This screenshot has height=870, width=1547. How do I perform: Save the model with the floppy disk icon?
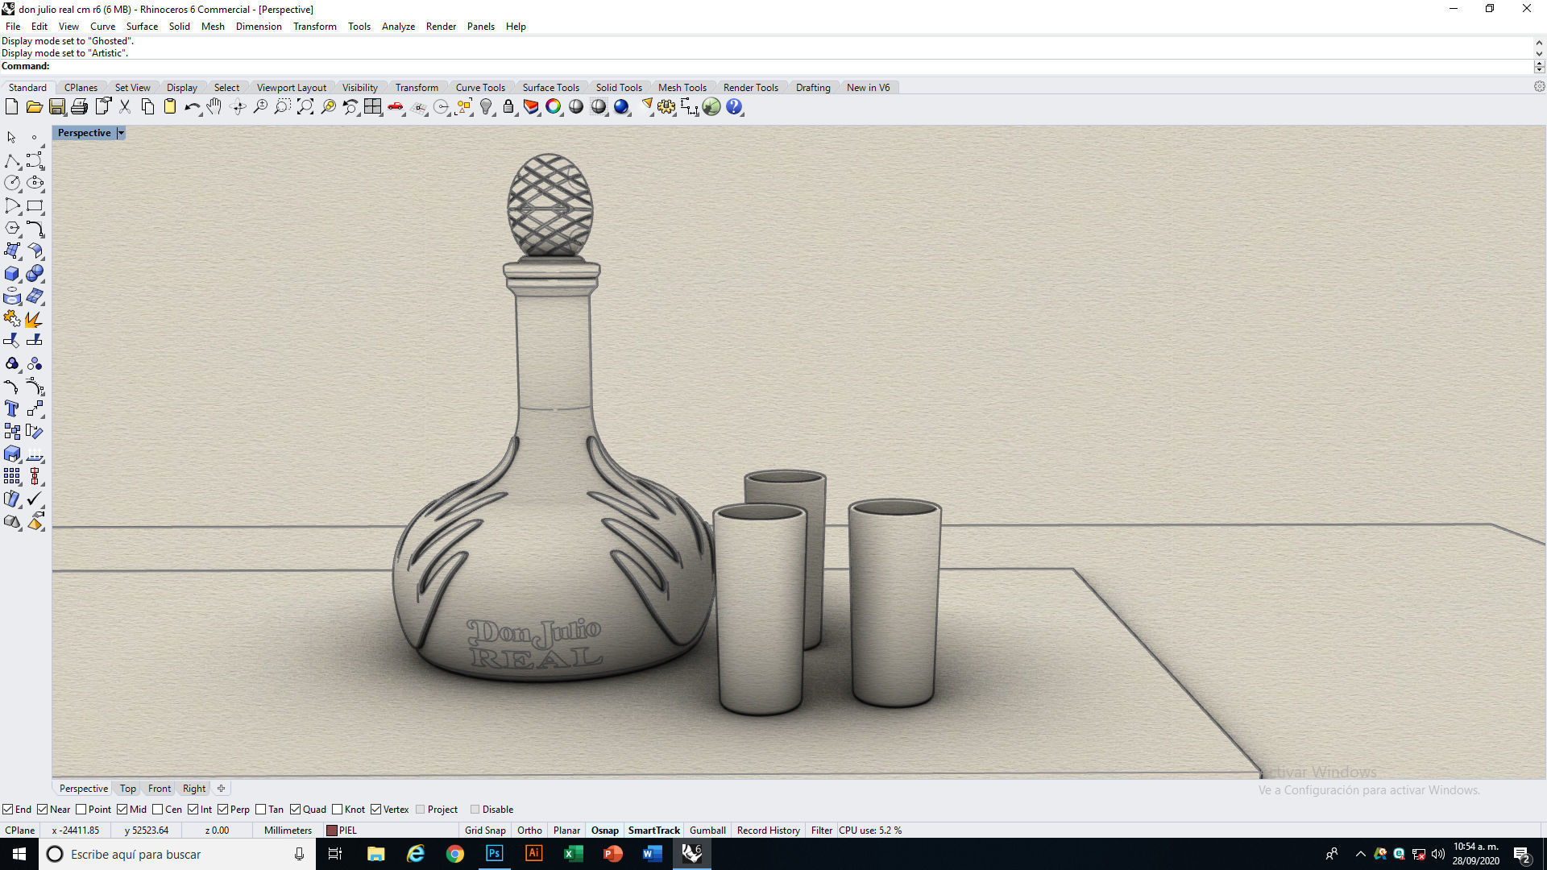pos(56,106)
